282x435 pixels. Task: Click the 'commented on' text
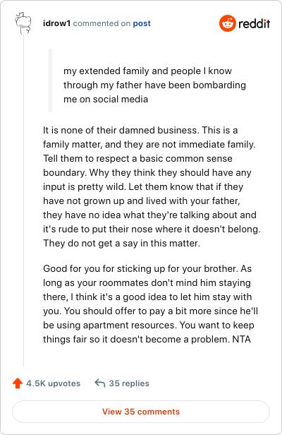click(102, 23)
